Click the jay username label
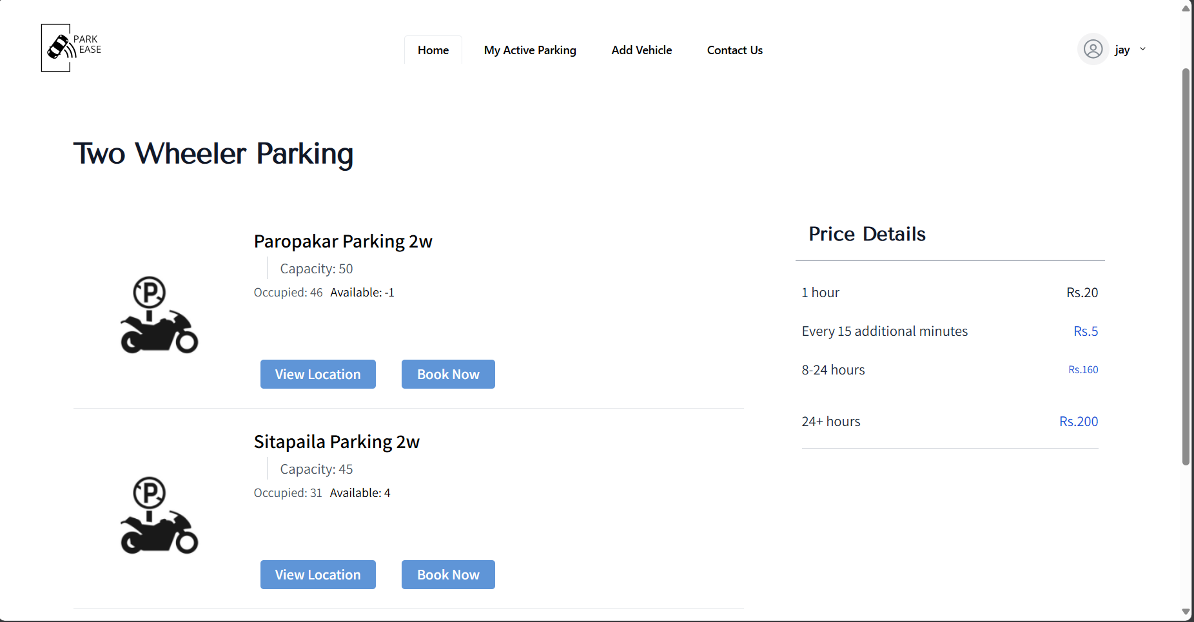 [x=1122, y=50]
